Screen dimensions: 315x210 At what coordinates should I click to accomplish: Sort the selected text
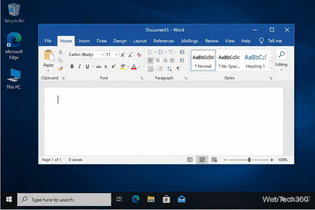click(169, 69)
